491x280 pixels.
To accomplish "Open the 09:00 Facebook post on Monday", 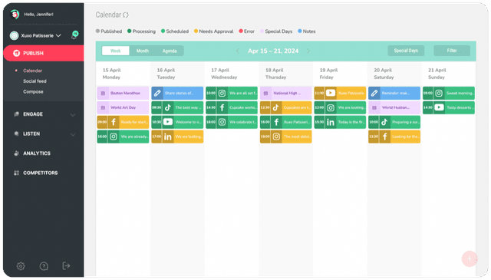I will 123,122.
